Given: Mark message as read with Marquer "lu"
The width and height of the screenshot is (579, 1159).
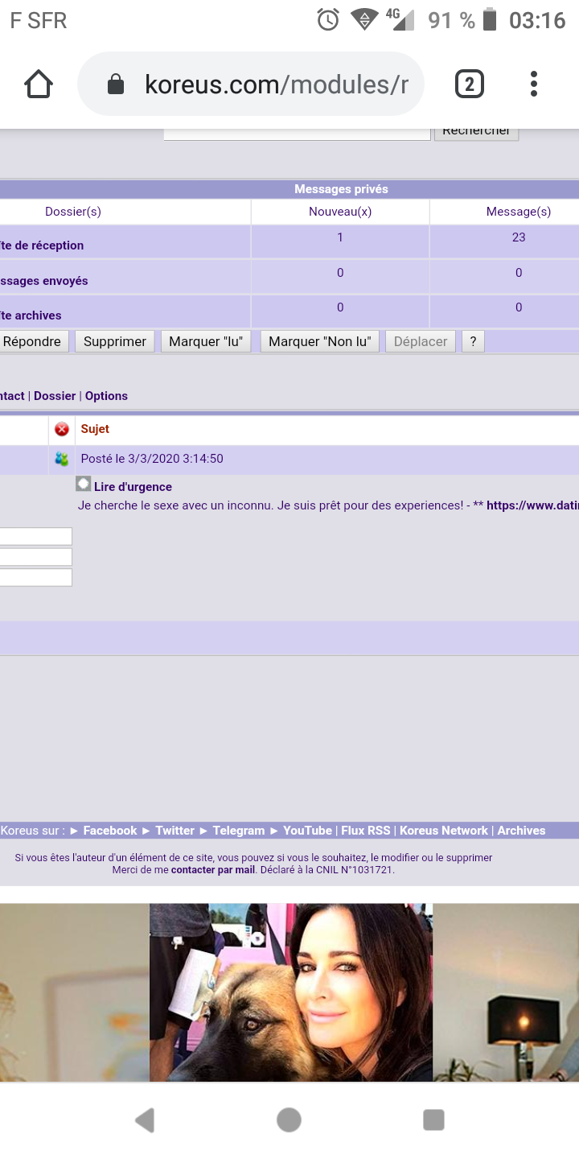Looking at the screenshot, I should (206, 341).
